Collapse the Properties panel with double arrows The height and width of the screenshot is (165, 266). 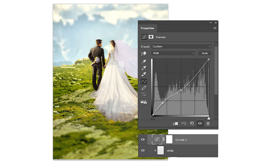coord(211,23)
